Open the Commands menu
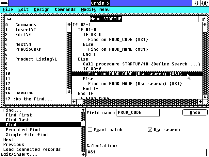The image size is (209, 157). (65, 9)
